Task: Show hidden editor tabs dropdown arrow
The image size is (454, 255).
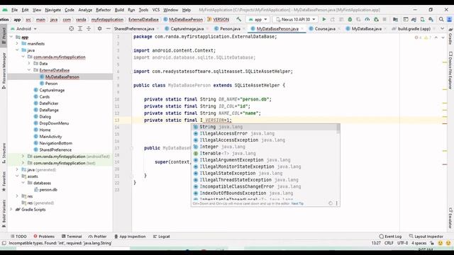Action: (442, 28)
